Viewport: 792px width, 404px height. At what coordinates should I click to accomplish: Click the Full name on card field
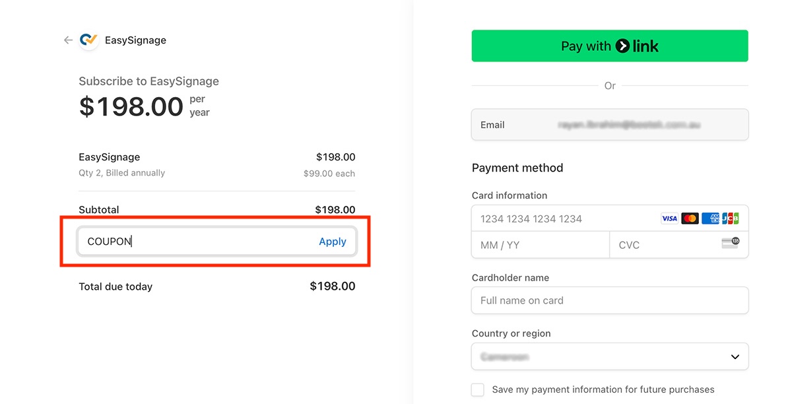pyautogui.click(x=610, y=300)
